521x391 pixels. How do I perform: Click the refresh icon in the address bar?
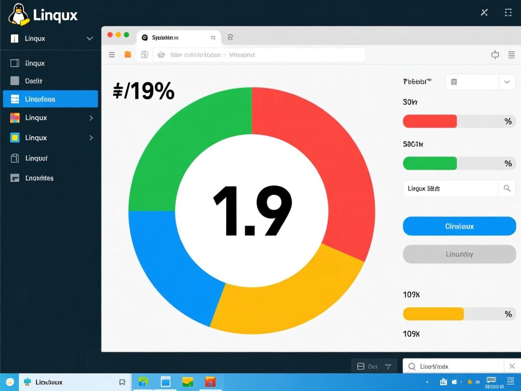point(144,54)
